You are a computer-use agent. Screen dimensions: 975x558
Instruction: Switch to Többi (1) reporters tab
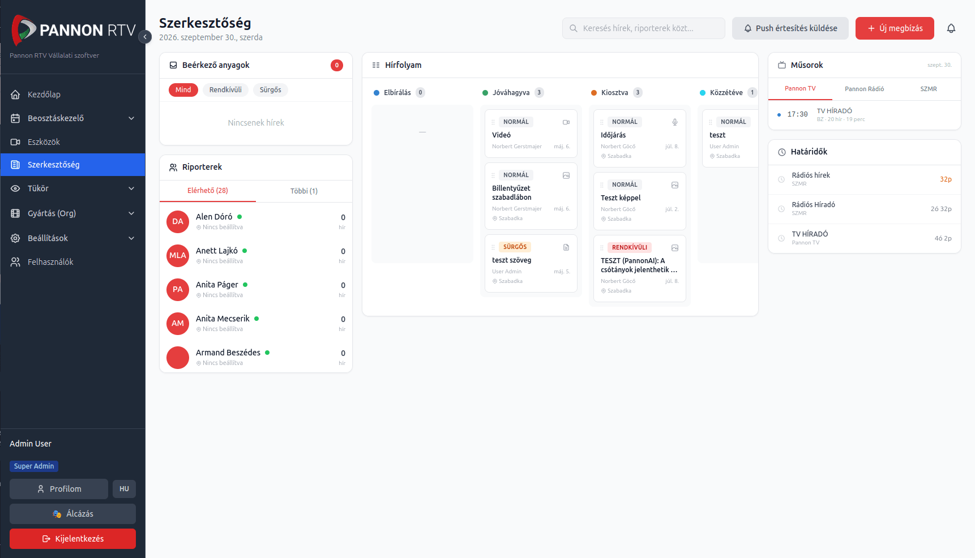tap(304, 191)
